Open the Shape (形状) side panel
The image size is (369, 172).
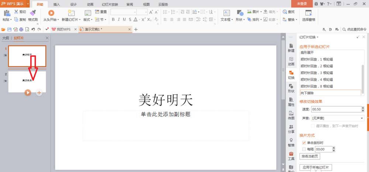[291, 89]
